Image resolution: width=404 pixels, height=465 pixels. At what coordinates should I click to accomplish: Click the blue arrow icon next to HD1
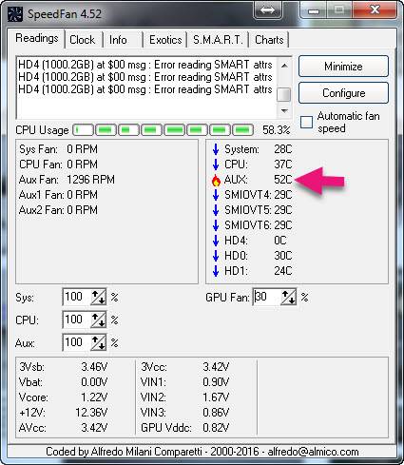216,271
